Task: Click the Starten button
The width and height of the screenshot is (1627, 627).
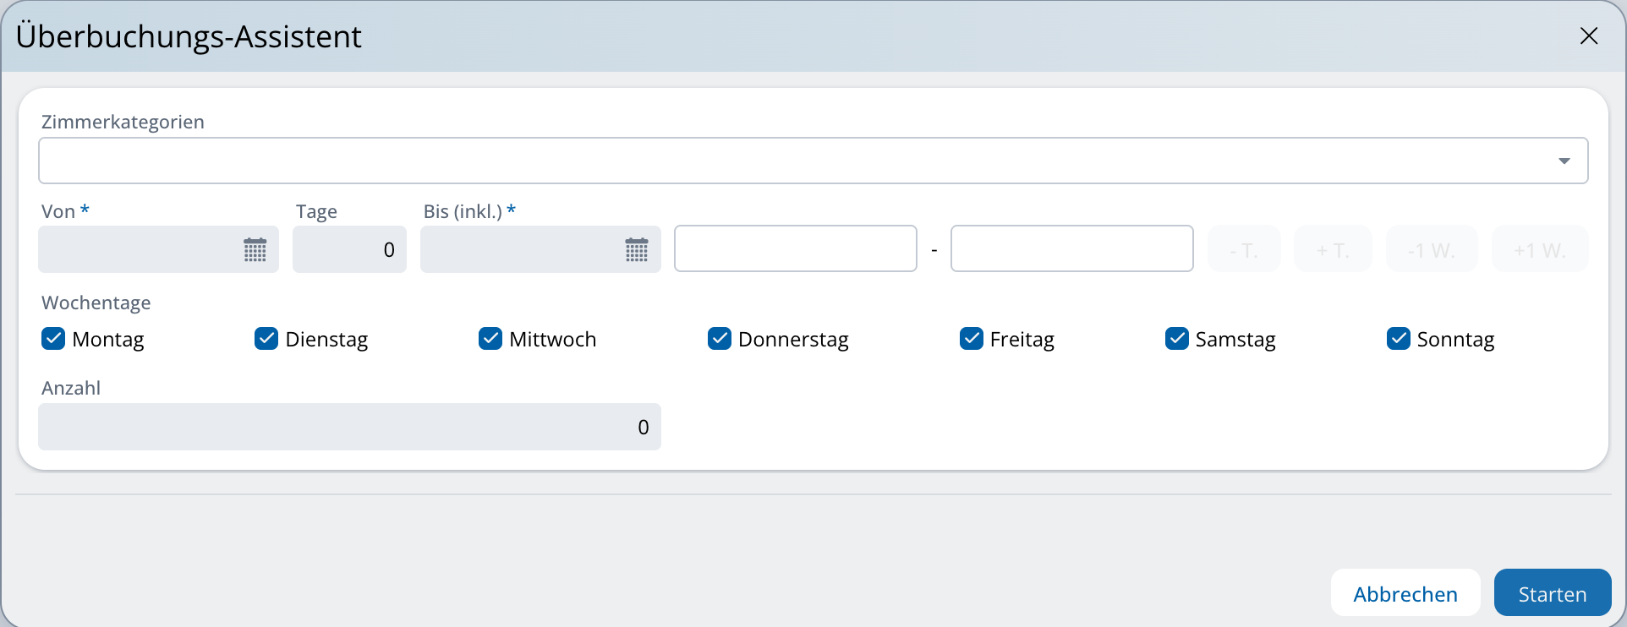Action: (x=1552, y=593)
